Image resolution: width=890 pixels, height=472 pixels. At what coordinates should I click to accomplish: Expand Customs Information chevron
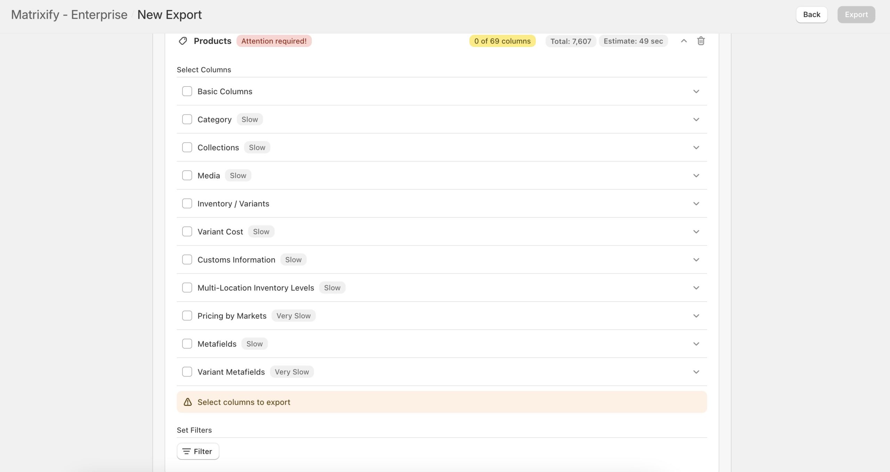696,260
